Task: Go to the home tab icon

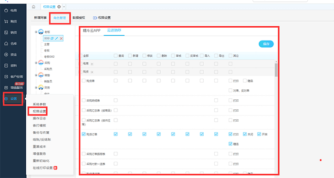Action: tap(34, 7)
